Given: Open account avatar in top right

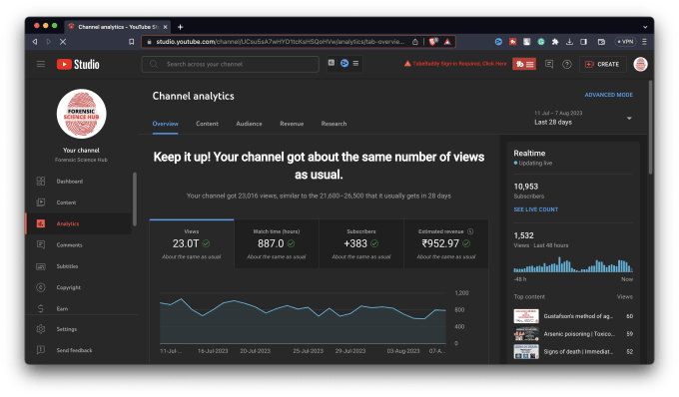Looking at the screenshot, I should click(640, 64).
